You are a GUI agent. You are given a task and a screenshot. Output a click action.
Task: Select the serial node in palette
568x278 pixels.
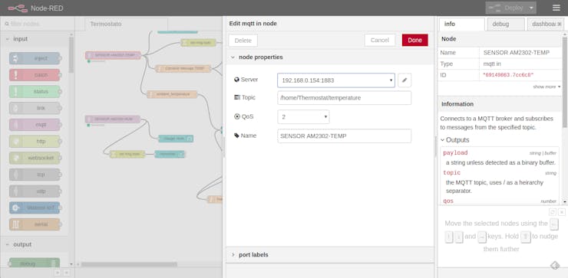pos(35,224)
